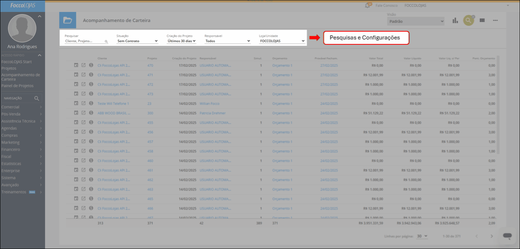
Task: Click dollar icon for project 472 row
Action: tap(91, 84)
